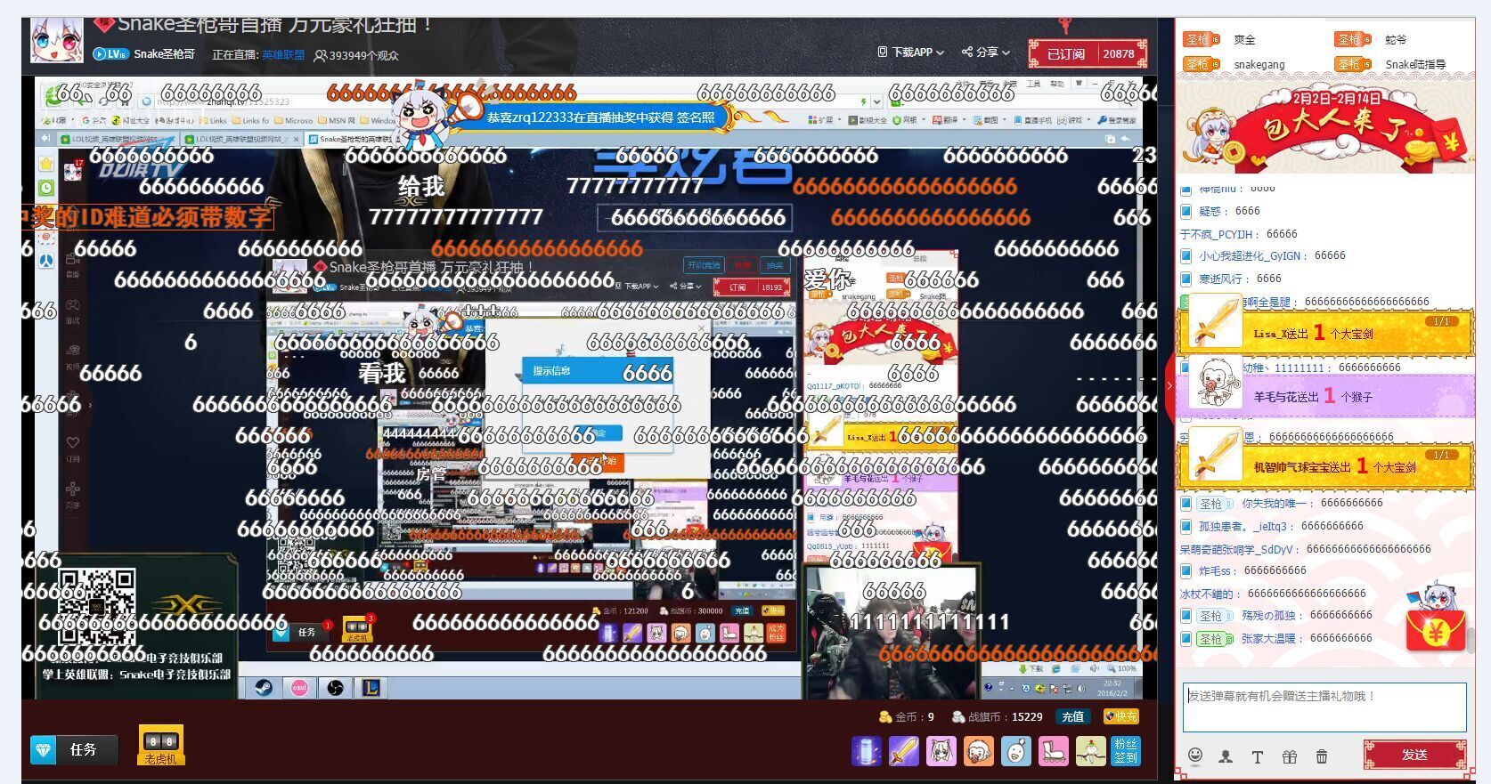
Task: Click the 机智帅气球宝宝 gift notice
Action: (1325, 465)
